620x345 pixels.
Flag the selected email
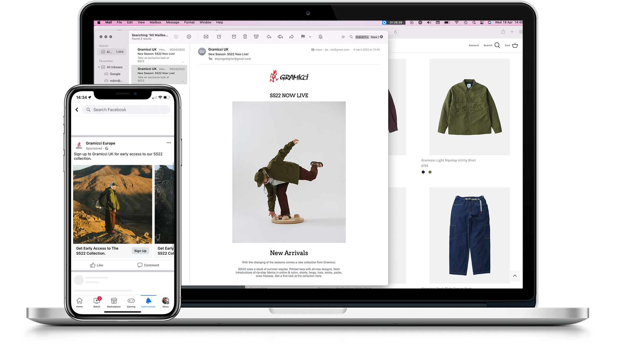[x=303, y=37]
